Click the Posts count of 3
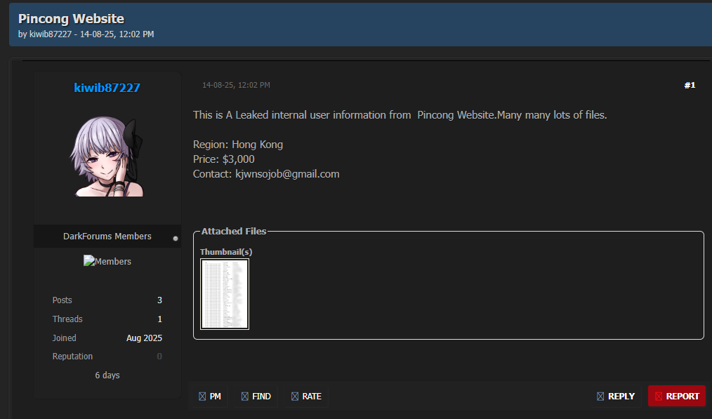The width and height of the screenshot is (712, 419). (159, 300)
